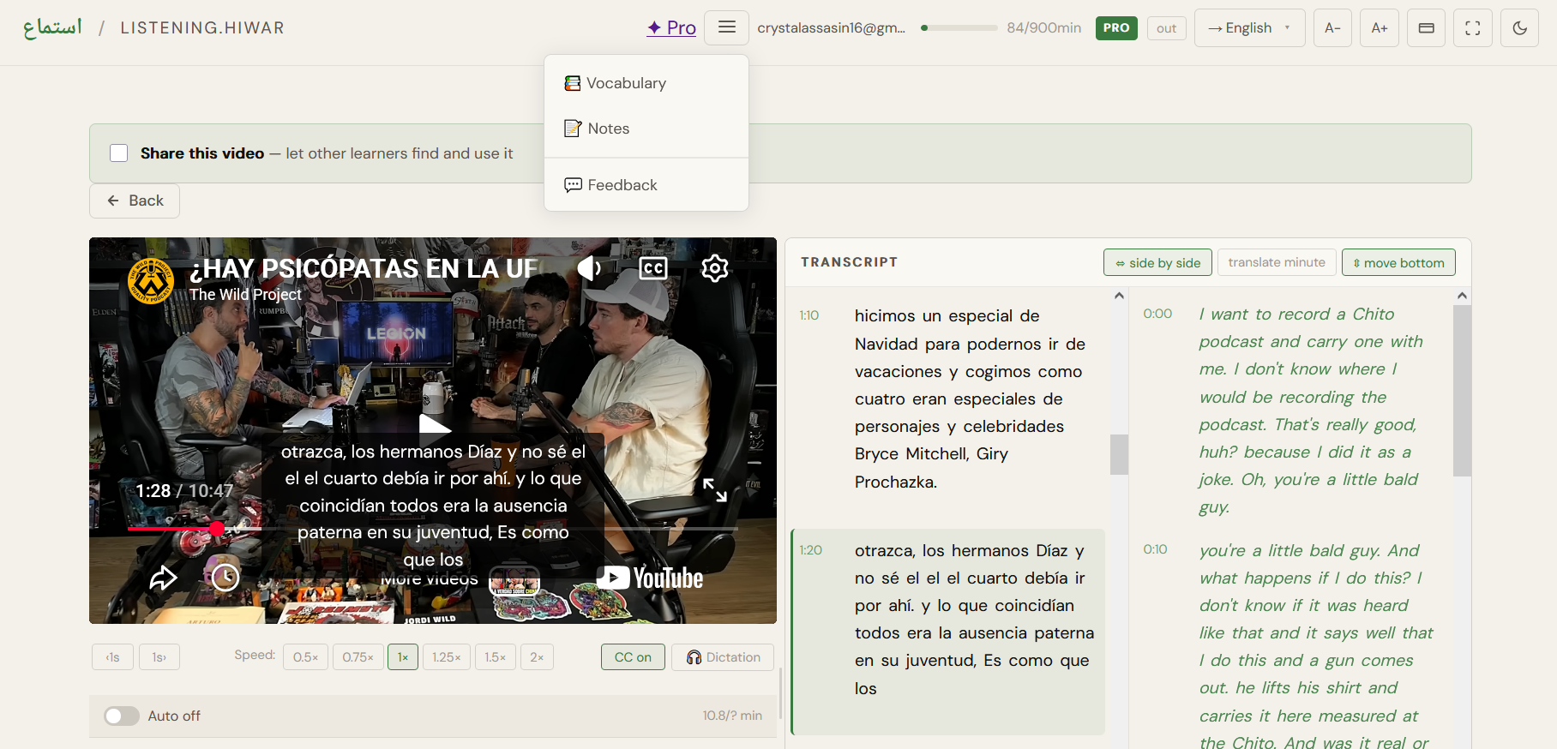Image resolution: width=1557 pixels, height=749 pixels.
Task: Open Notes from the menu
Action: pos(646,129)
